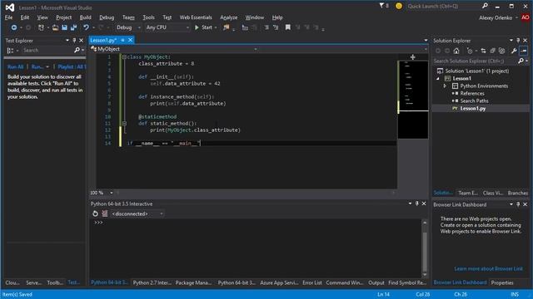This screenshot has height=299, width=533.
Task: Toggle Preview Selected Items icon
Action: tap(524, 51)
